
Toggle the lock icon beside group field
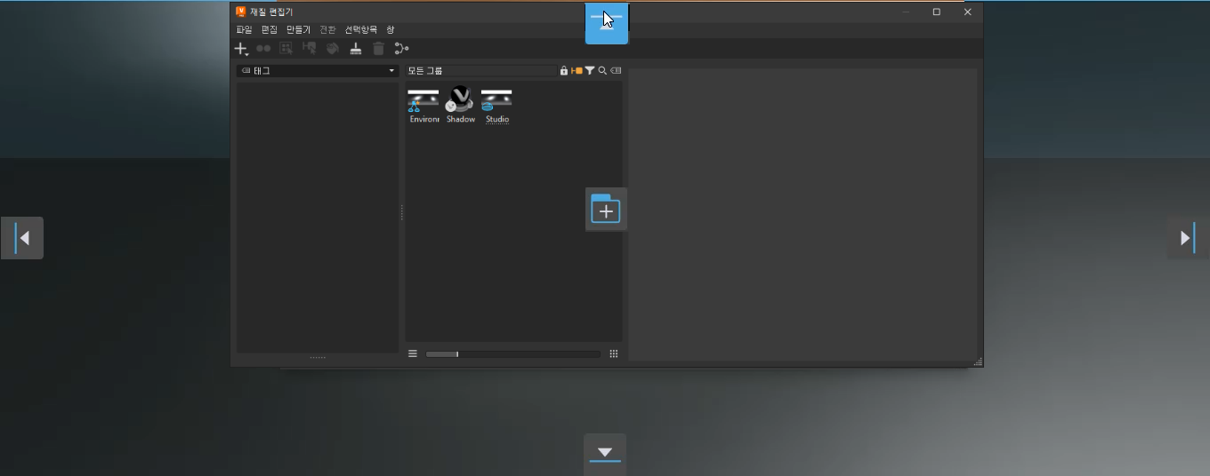564,71
